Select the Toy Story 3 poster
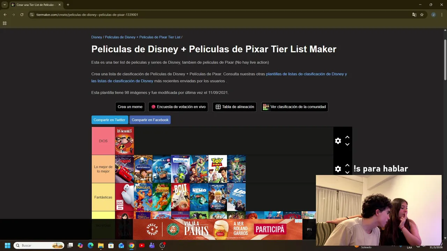The width and height of the screenshot is (447, 251). (236, 169)
